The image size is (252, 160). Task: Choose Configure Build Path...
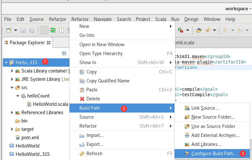click(212, 154)
